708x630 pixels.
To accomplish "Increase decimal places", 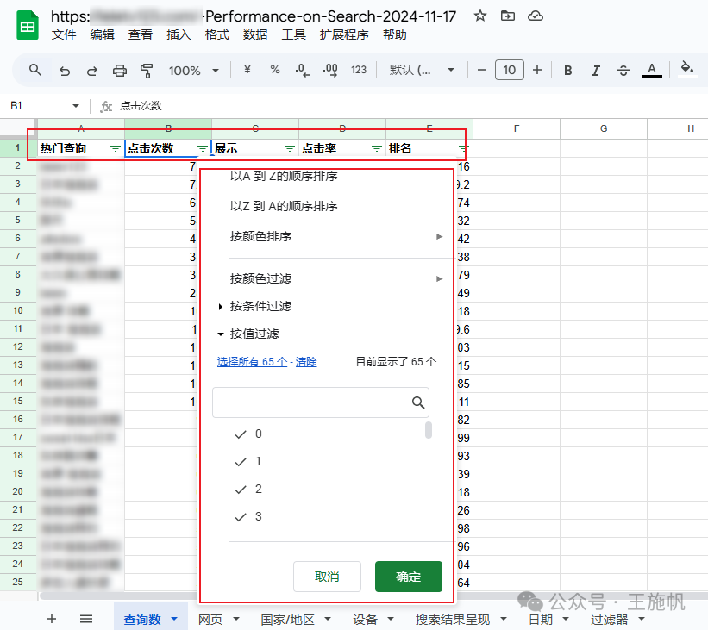I will click(x=330, y=70).
